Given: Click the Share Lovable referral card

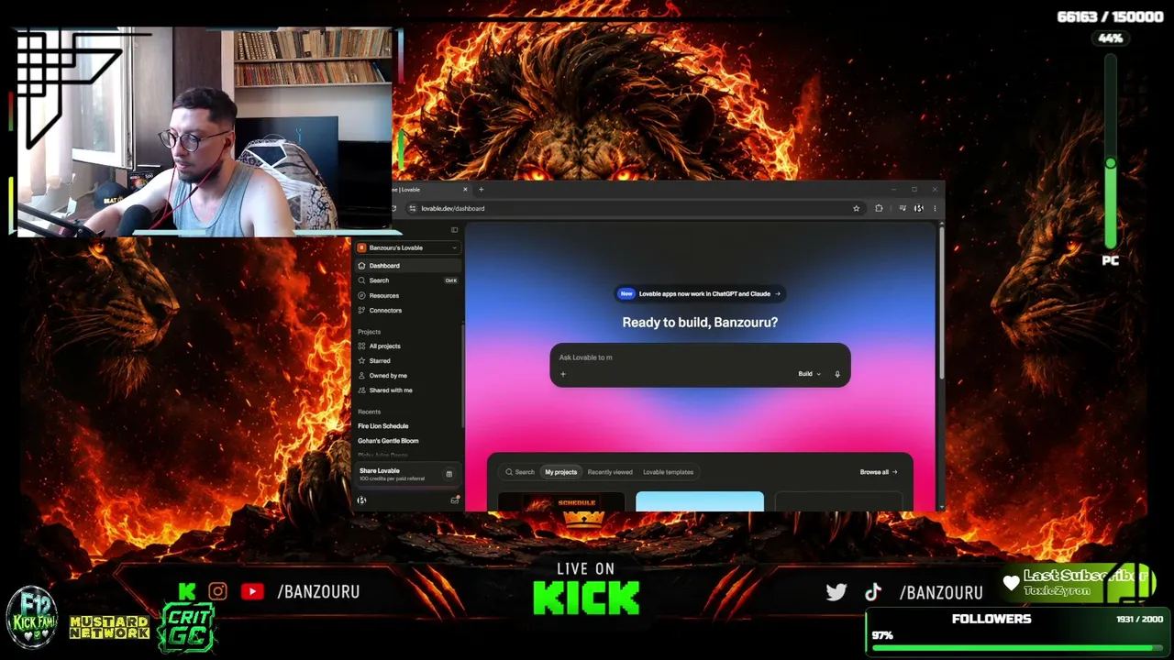Looking at the screenshot, I should pyautogui.click(x=406, y=474).
